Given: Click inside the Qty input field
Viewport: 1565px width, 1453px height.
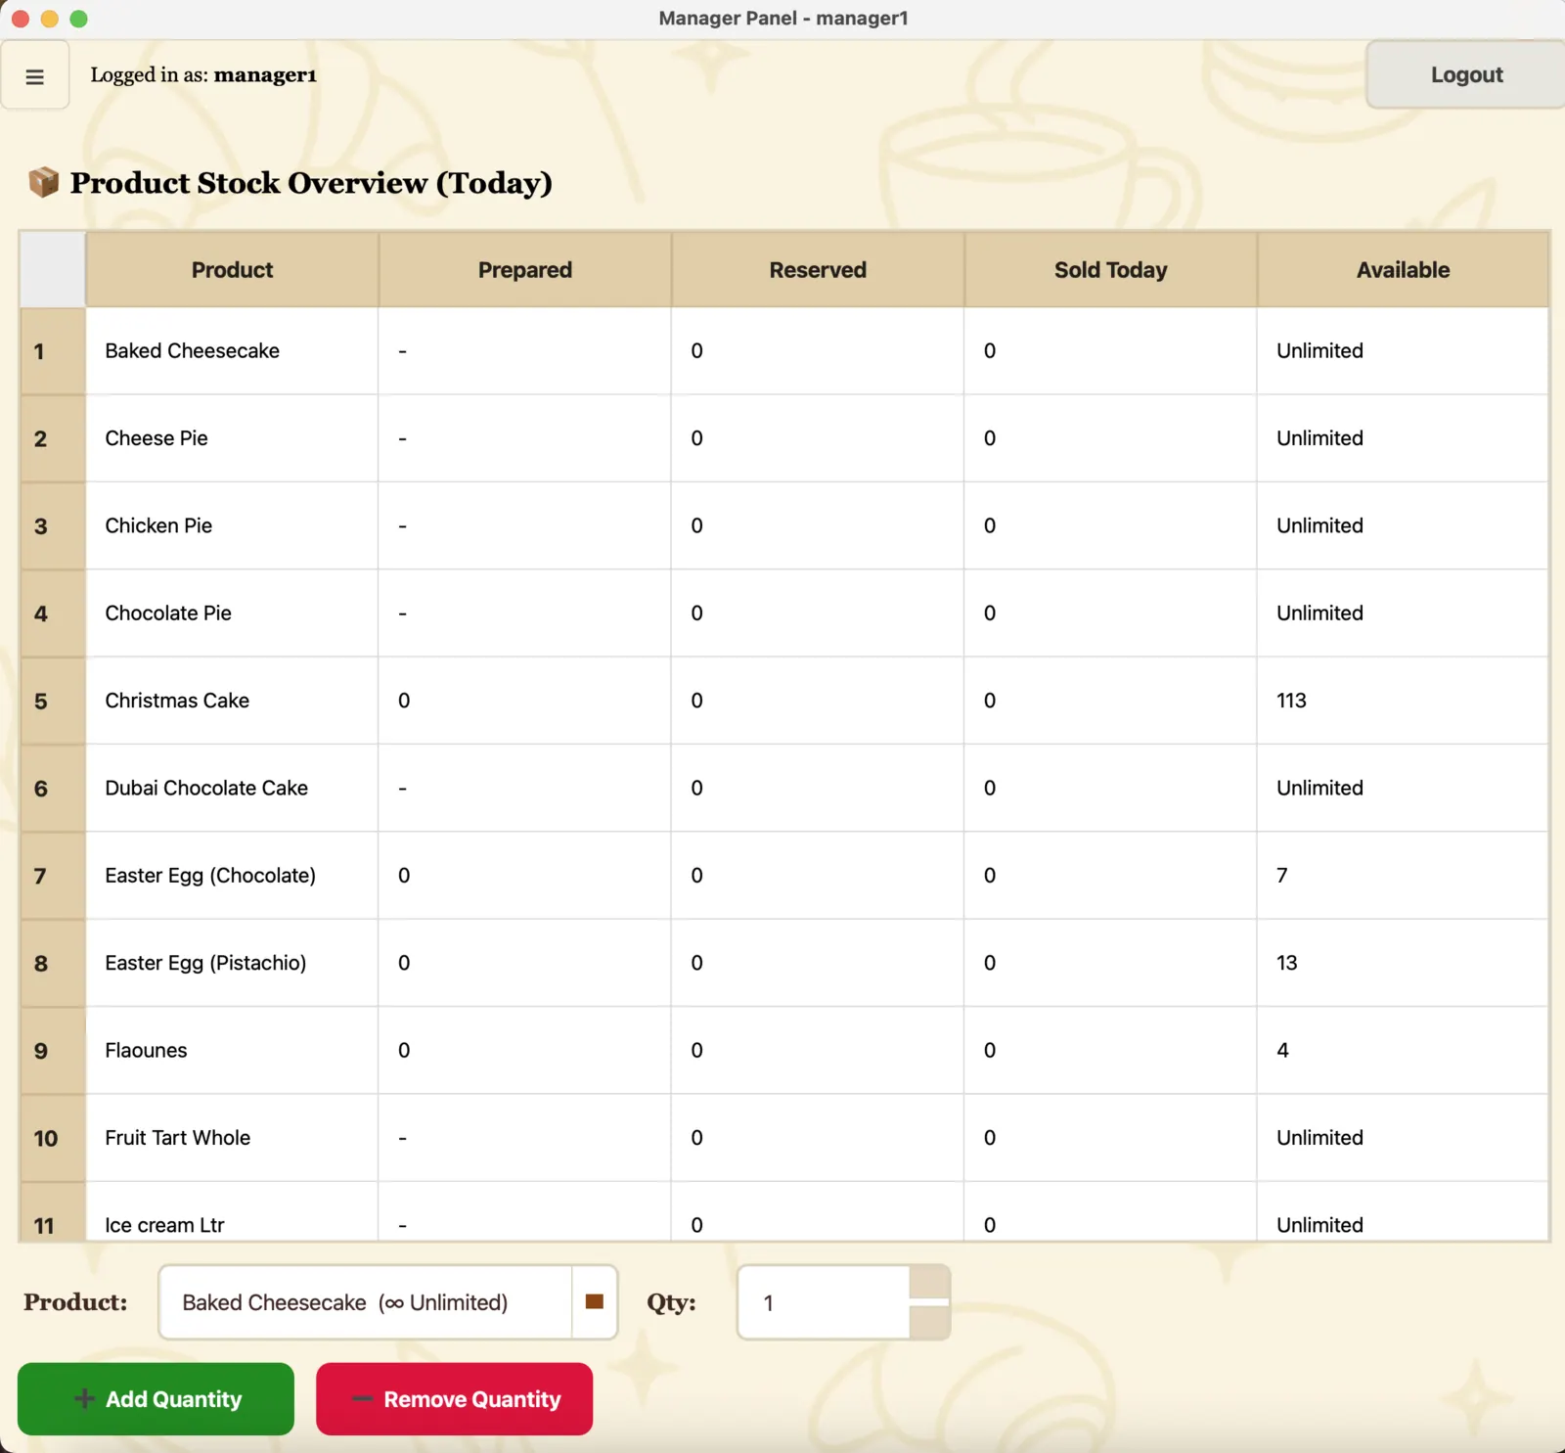Looking at the screenshot, I should pyautogui.click(x=831, y=1302).
